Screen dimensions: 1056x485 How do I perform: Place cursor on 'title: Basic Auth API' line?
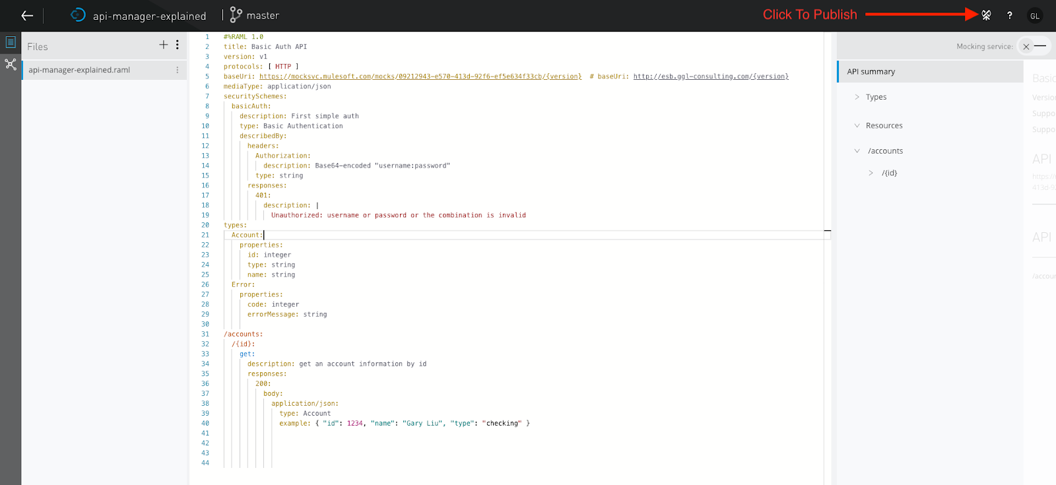tap(265, 47)
